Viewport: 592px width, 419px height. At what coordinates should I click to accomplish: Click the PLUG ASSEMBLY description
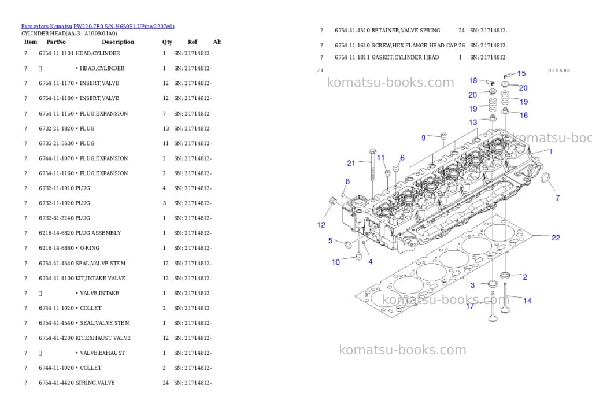pos(98,233)
